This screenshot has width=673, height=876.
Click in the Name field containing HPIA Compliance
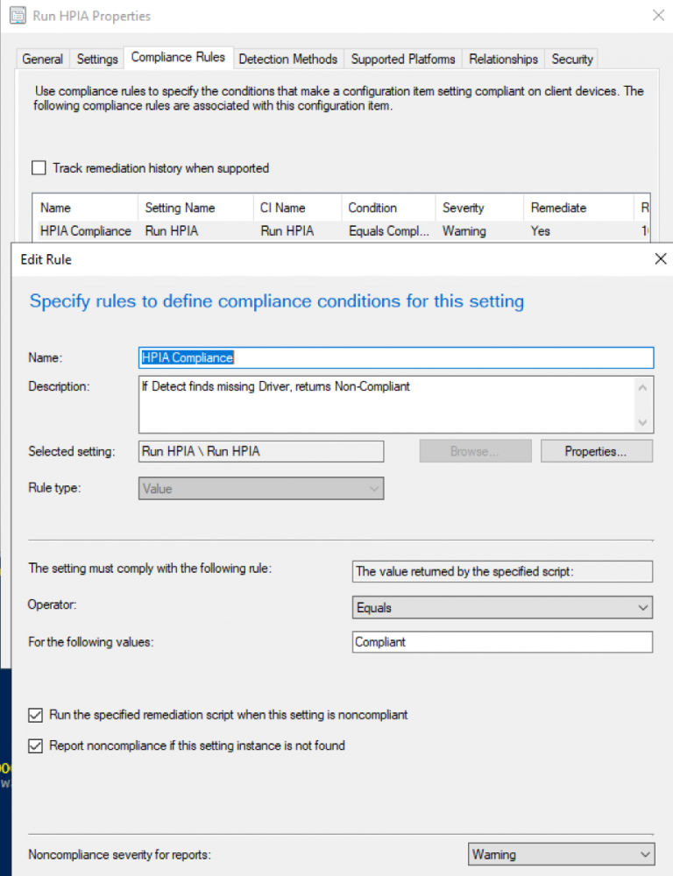[396, 357]
